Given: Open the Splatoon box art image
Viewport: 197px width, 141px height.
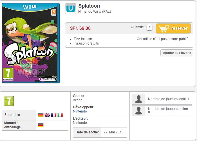Looking at the screenshot, I should click(x=31, y=43).
